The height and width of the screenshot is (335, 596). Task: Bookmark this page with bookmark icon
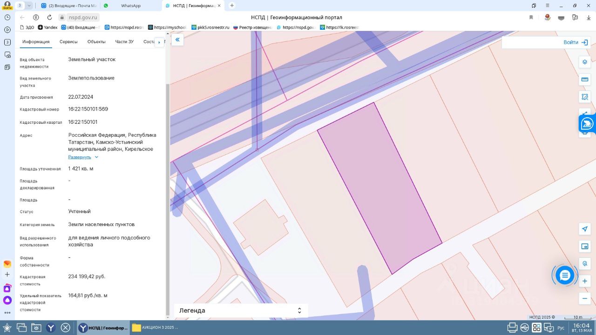click(x=531, y=17)
